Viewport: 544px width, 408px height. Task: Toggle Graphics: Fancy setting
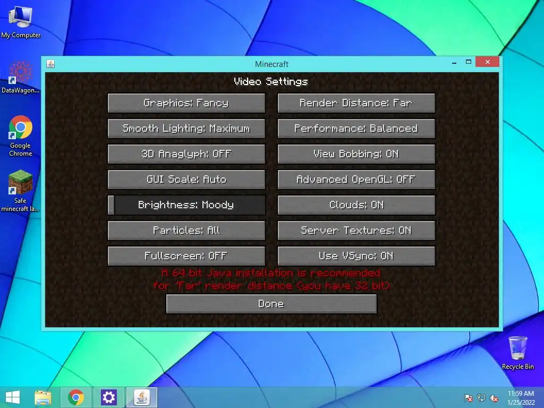pos(186,103)
